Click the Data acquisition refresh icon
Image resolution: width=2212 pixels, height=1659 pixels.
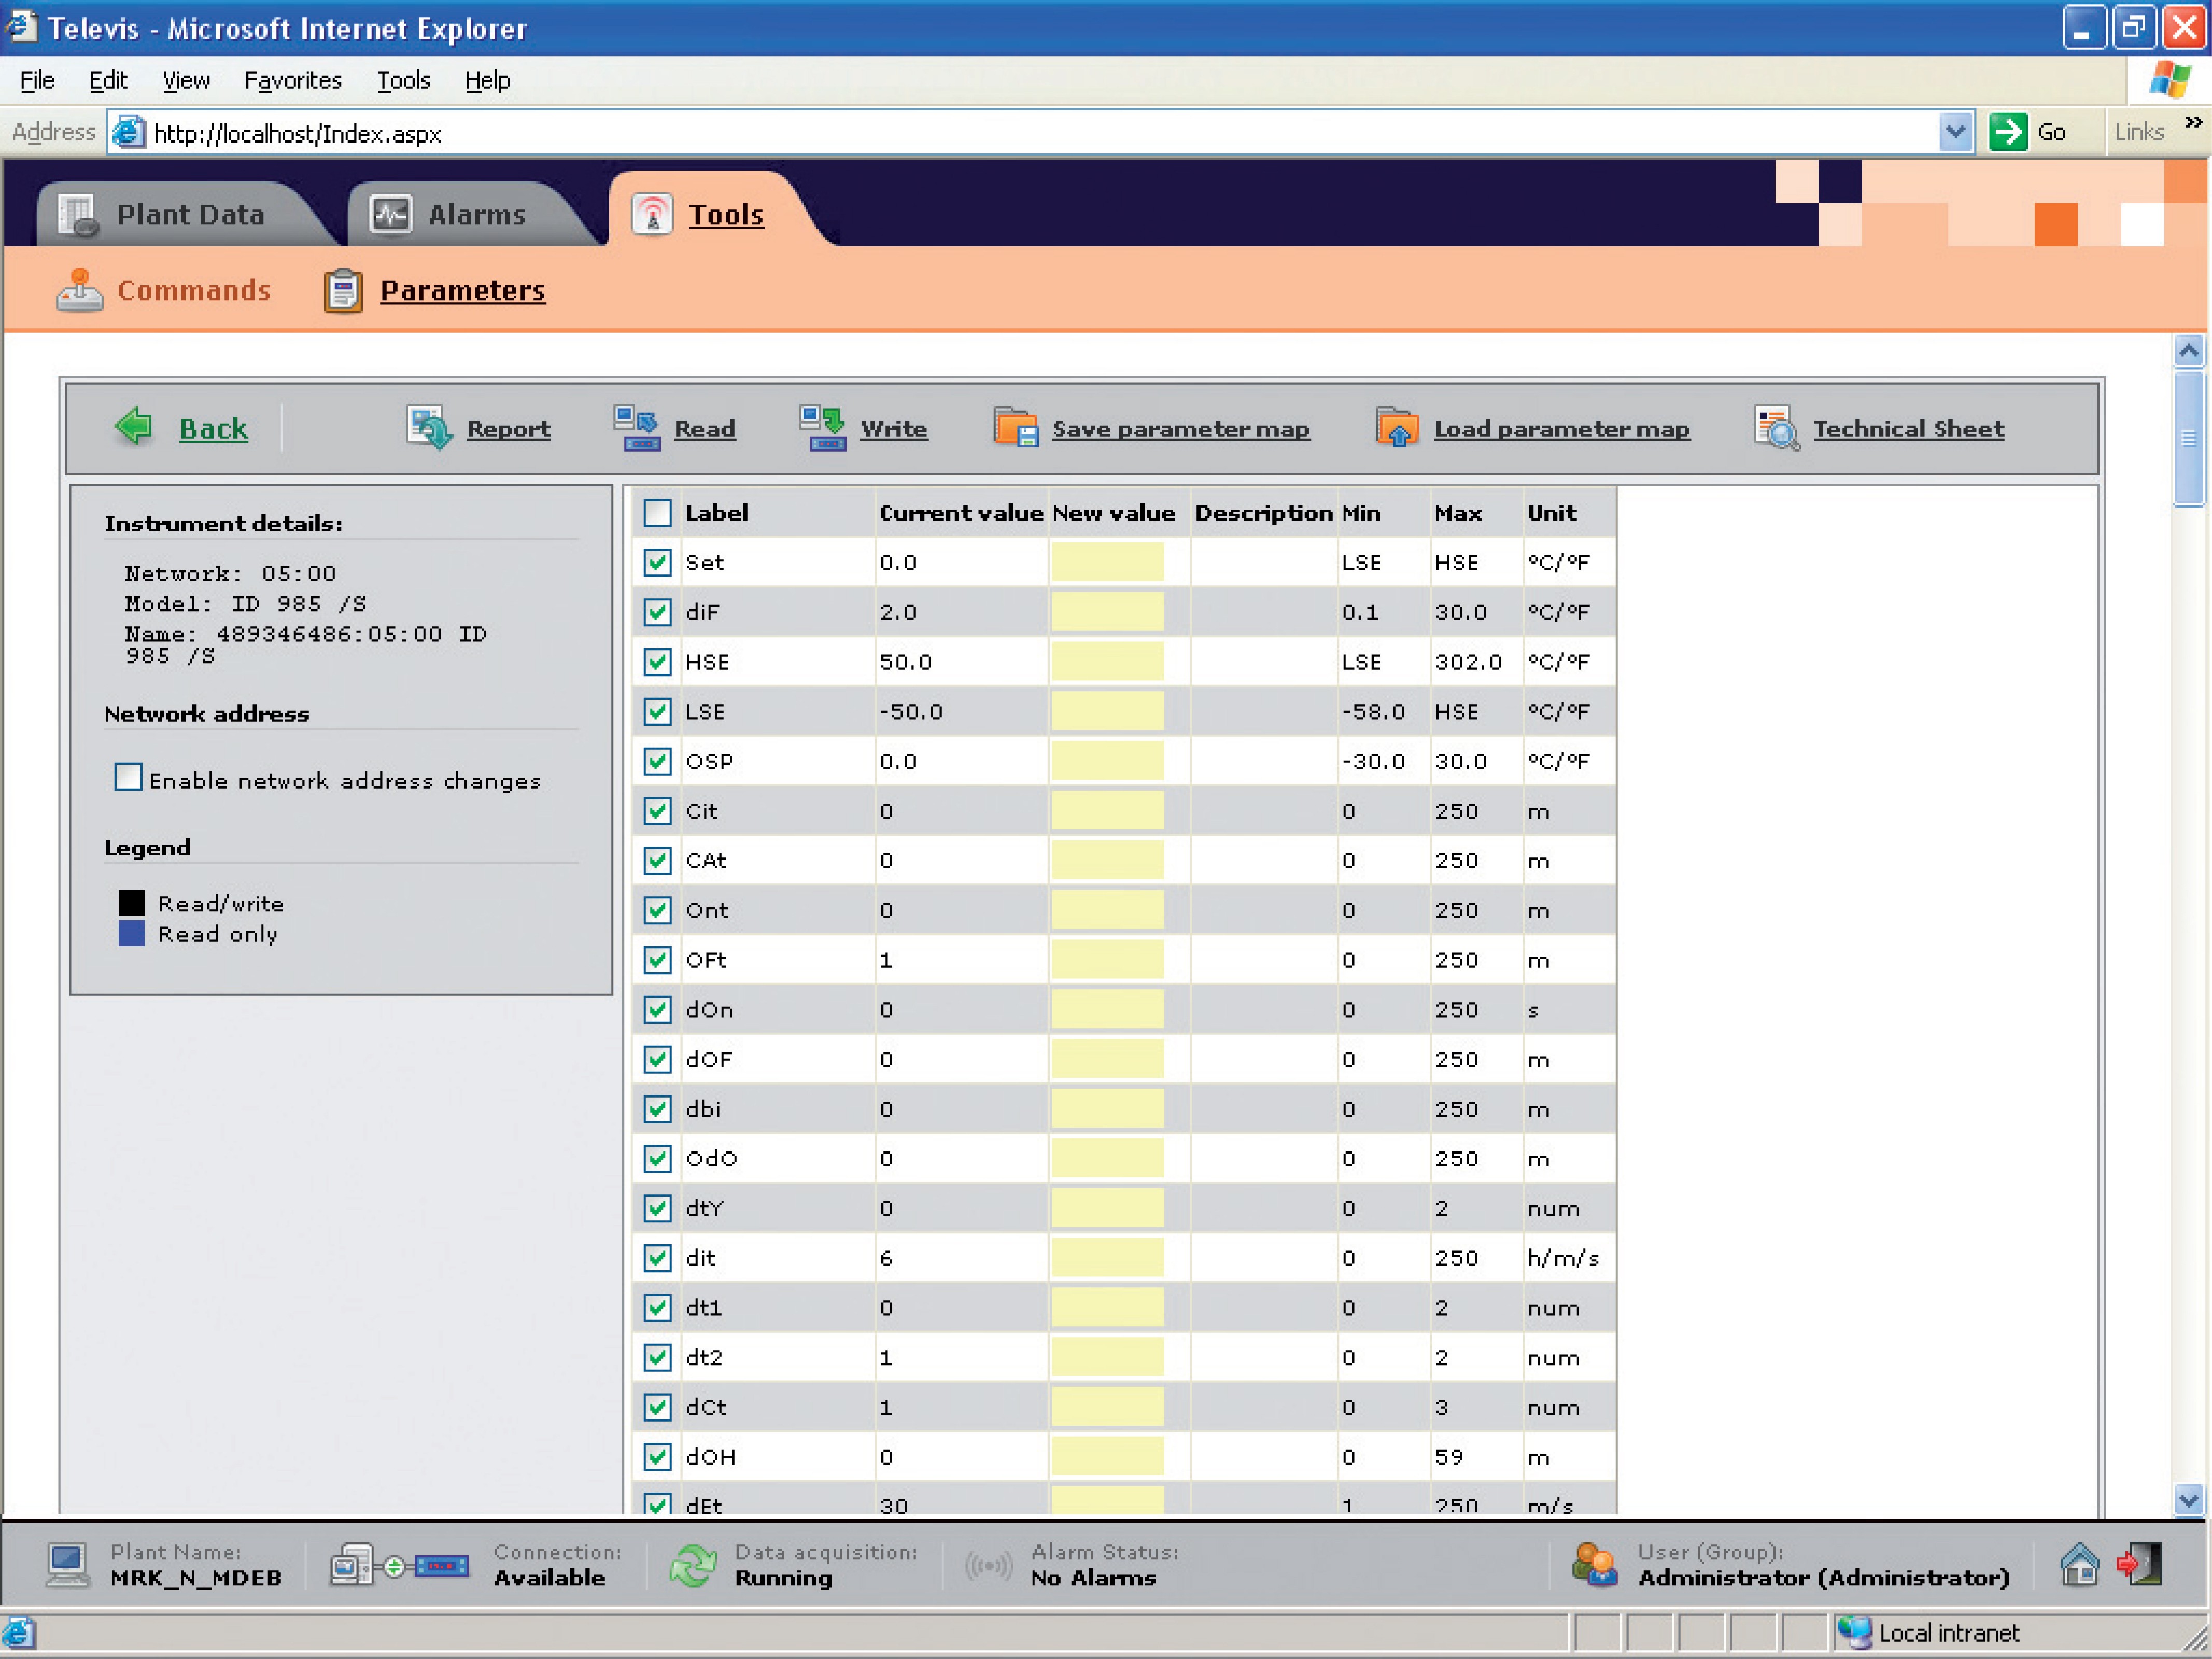point(693,1566)
